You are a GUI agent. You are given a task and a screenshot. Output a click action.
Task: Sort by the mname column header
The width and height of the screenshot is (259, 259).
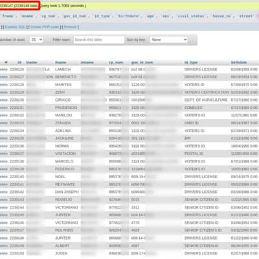pyautogui.click(x=87, y=63)
